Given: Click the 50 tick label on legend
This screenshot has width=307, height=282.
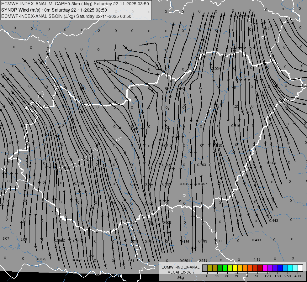Looking at the screenshot, I should click(x=237, y=276).
